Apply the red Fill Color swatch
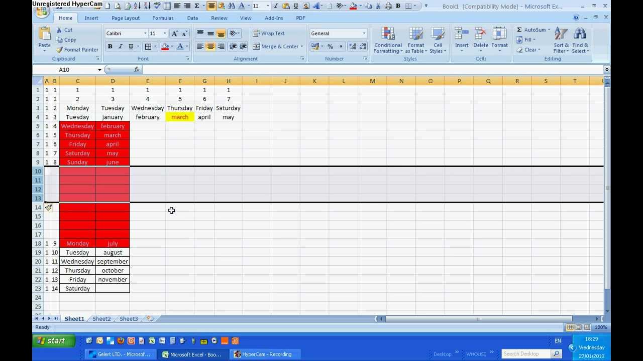Screen dimensions: 643x361 [x=165, y=47]
